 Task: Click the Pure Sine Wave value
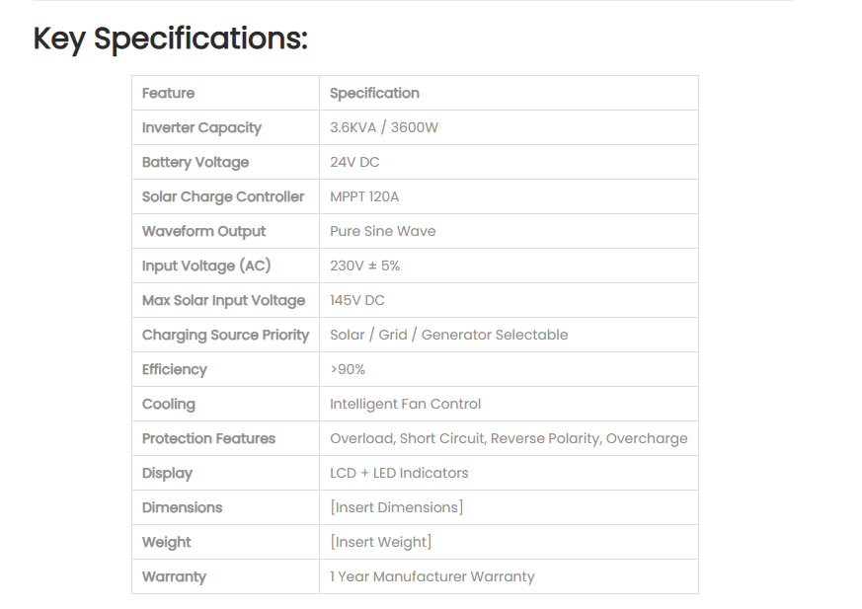pos(383,231)
